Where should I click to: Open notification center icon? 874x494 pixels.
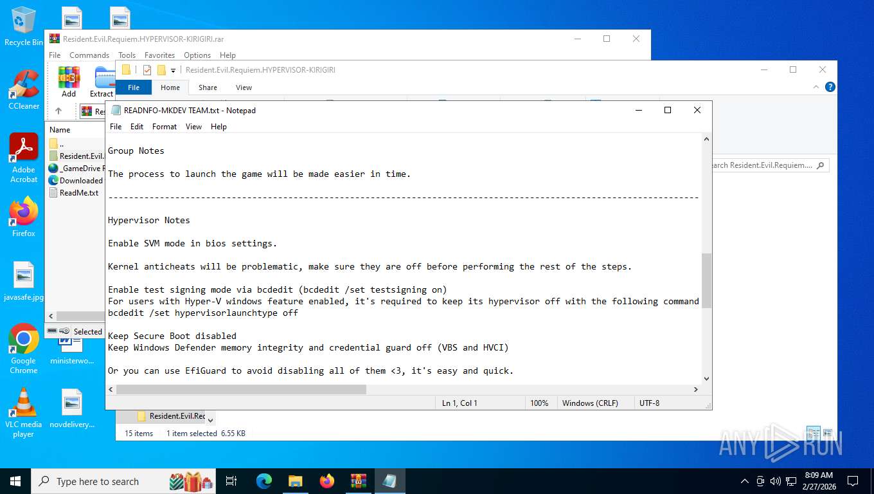[x=853, y=481]
